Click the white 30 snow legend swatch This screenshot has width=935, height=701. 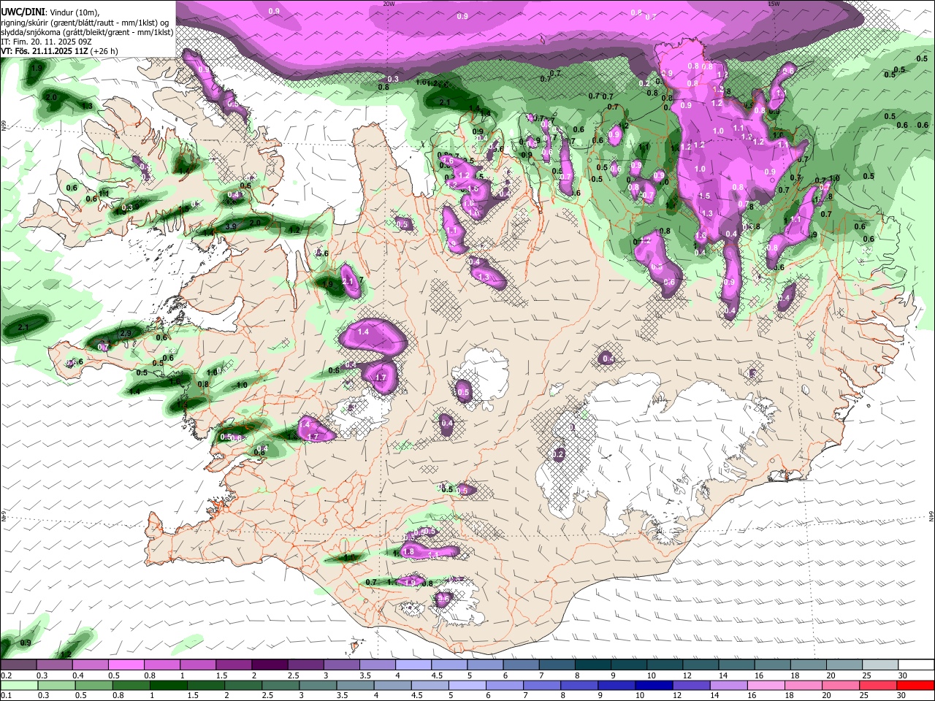pos(917,664)
